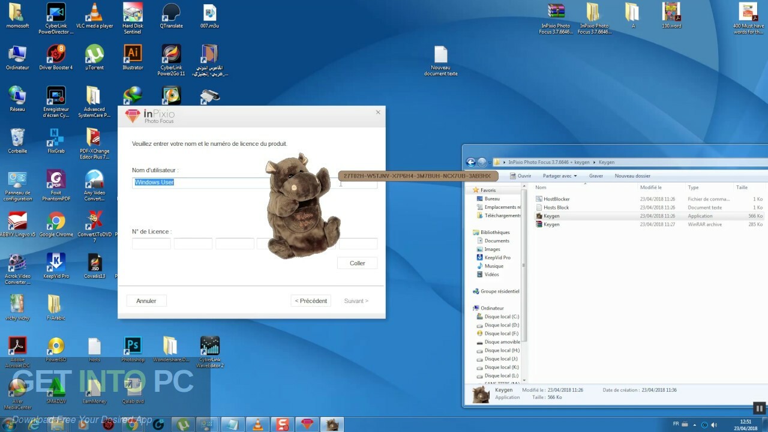Open Driver Booster 4 desktop shortcut
The width and height of the screenshot is (768, 432).
click(x=56, y=58)
